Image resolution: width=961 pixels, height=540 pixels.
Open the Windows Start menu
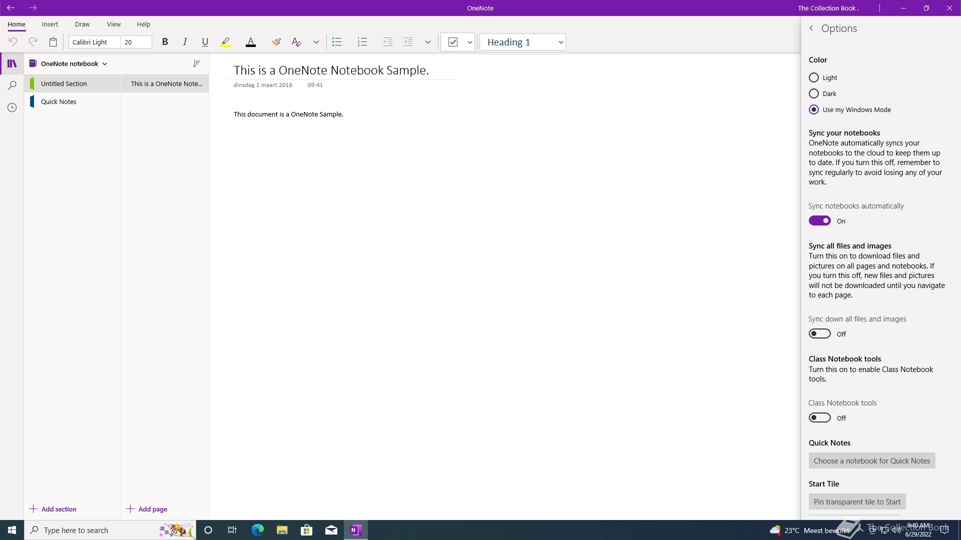tap(12, 530)
